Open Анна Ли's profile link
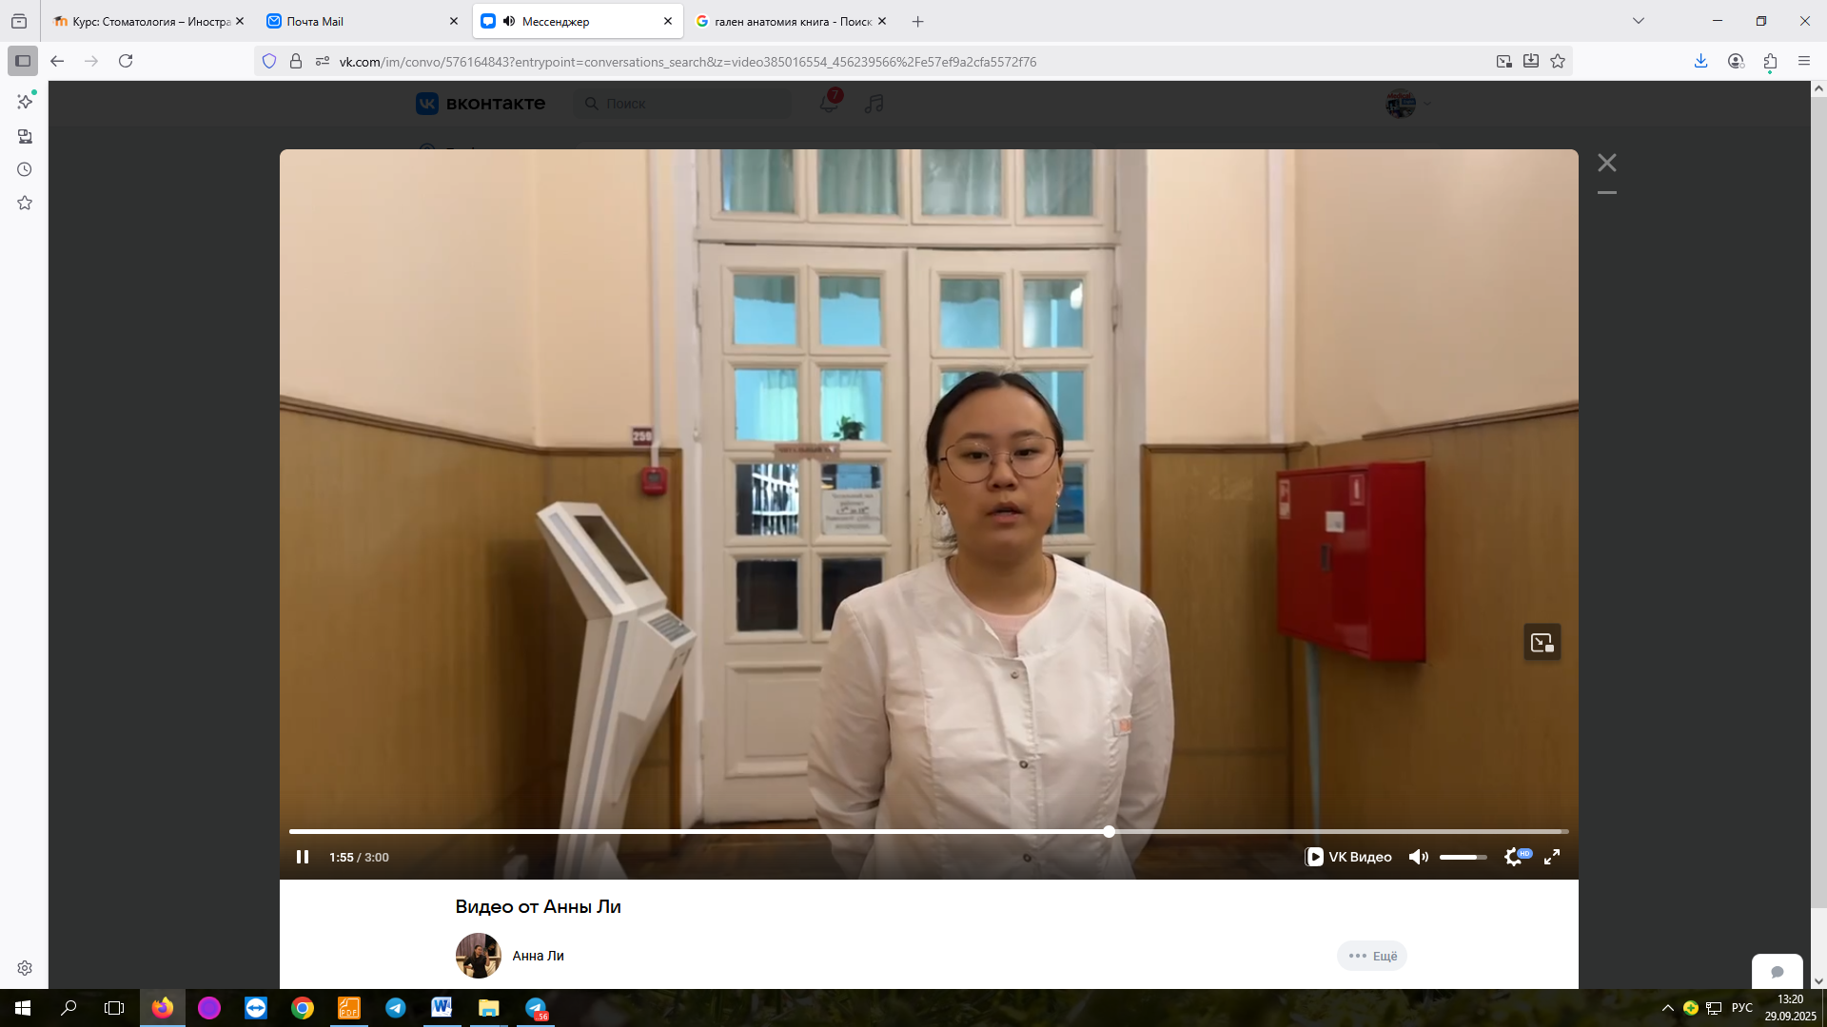The image size is (1827, 1027). pos(538,956)
